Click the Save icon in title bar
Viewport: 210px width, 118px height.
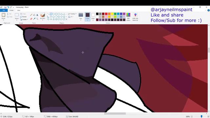5,7
